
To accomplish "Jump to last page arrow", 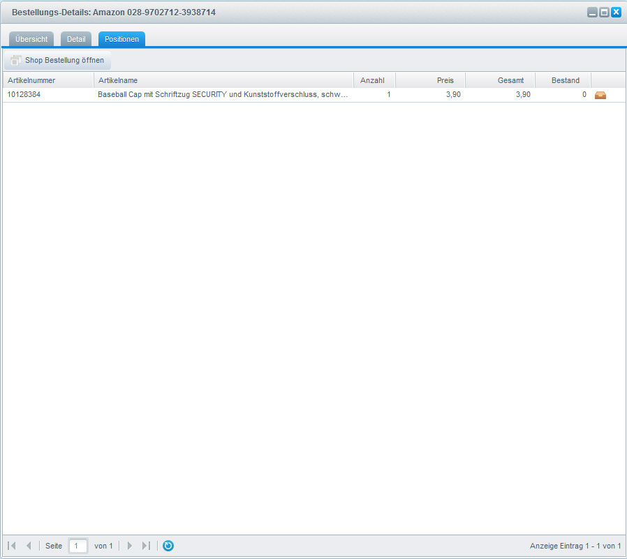I will (146, 546).
